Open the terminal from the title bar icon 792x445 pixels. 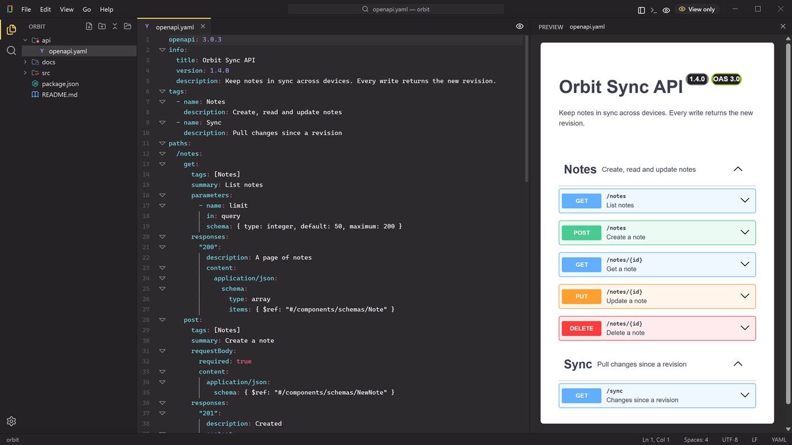654,10
